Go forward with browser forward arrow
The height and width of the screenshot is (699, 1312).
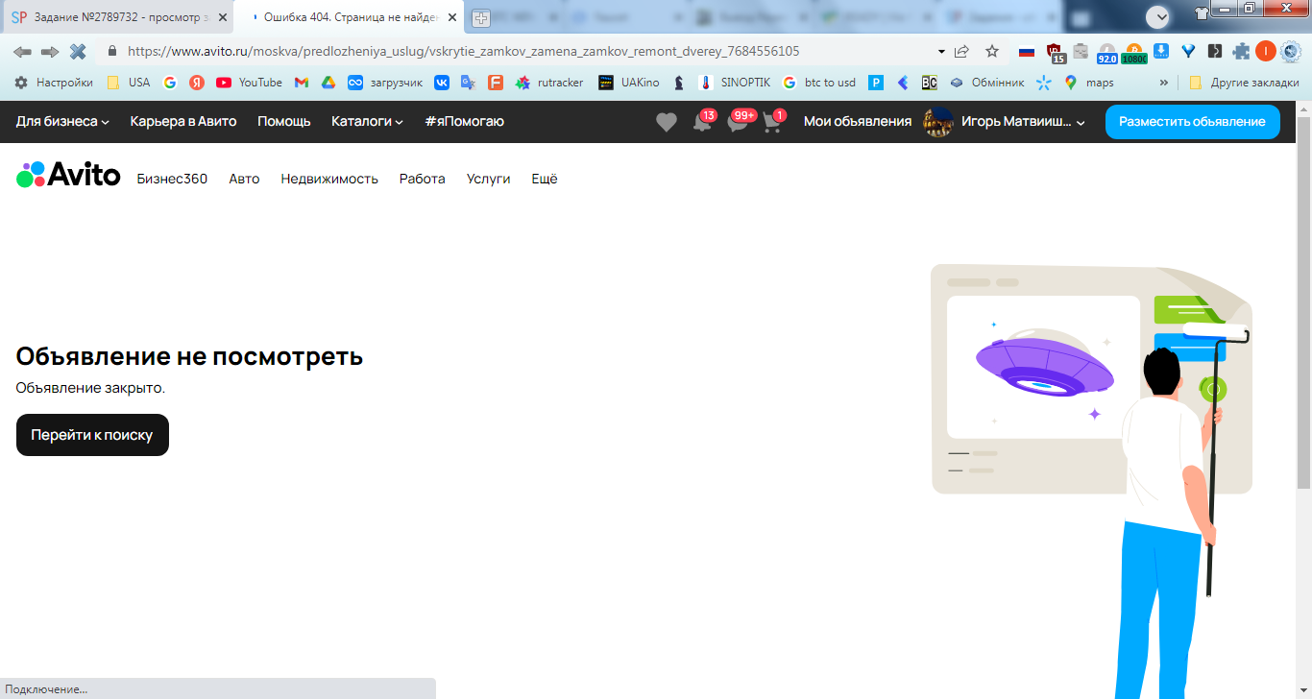[x=50, y=52]
